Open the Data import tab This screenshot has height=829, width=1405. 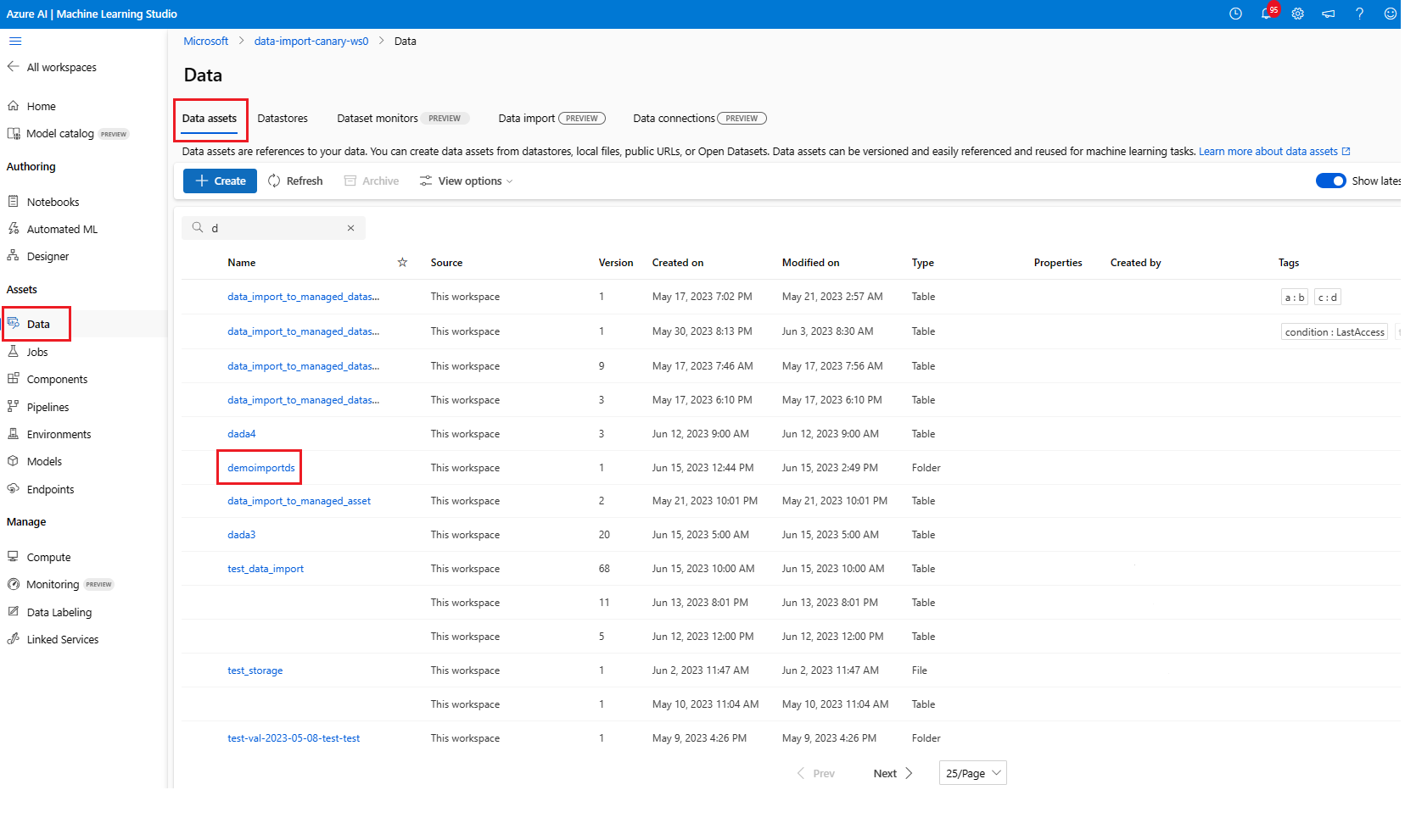point(526,119)
